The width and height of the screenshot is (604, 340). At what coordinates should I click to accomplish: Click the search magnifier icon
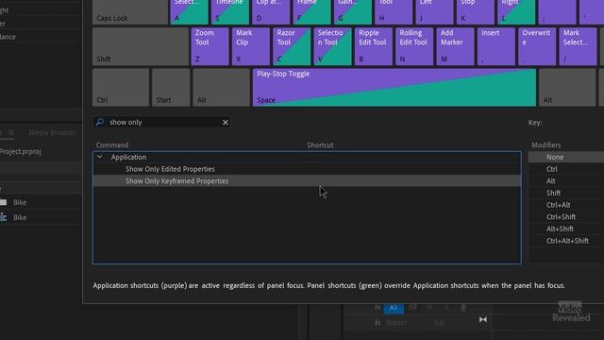point(99,122)
